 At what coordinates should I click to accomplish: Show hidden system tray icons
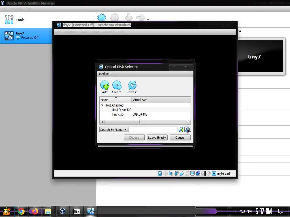[235, 211]
